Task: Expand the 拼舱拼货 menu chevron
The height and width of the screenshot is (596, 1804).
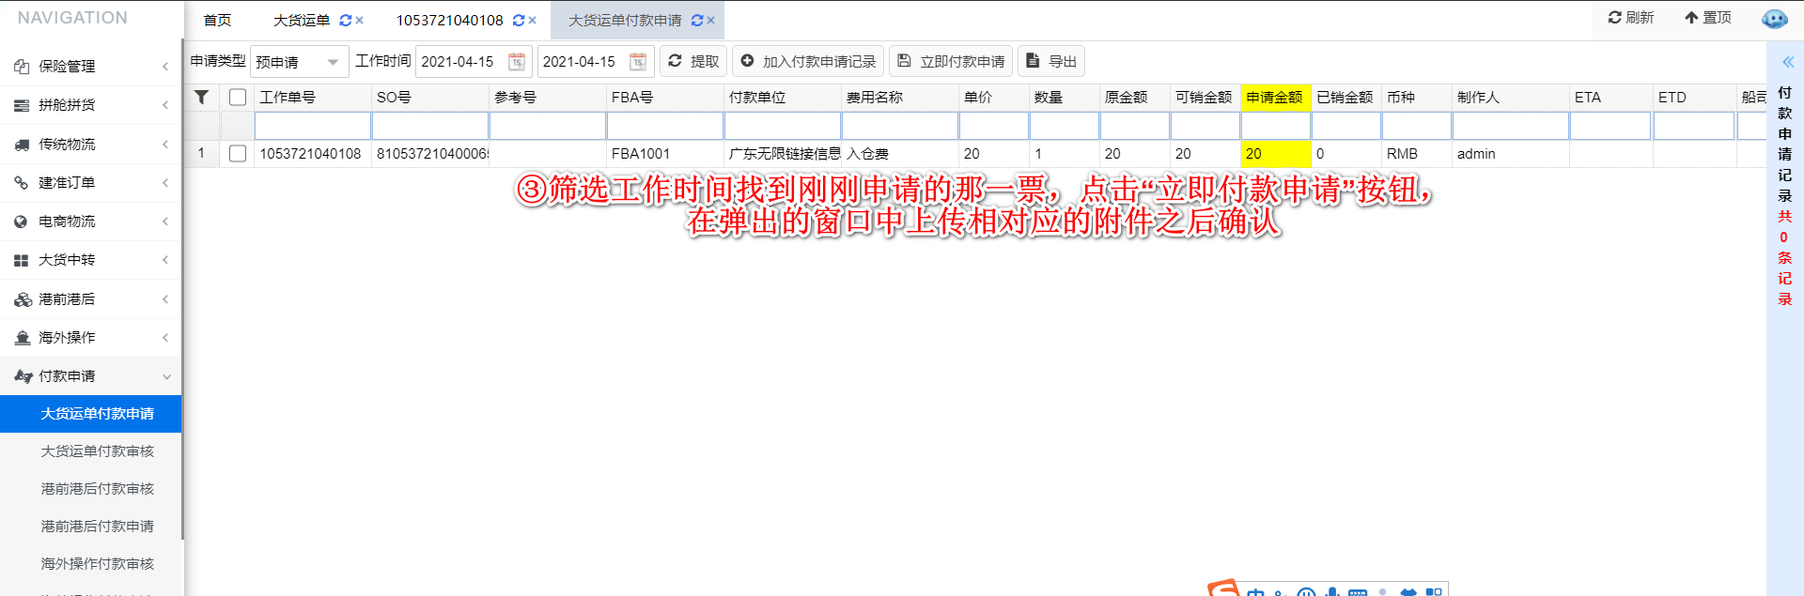Action: pyautogui.click(x=165, y=105)
